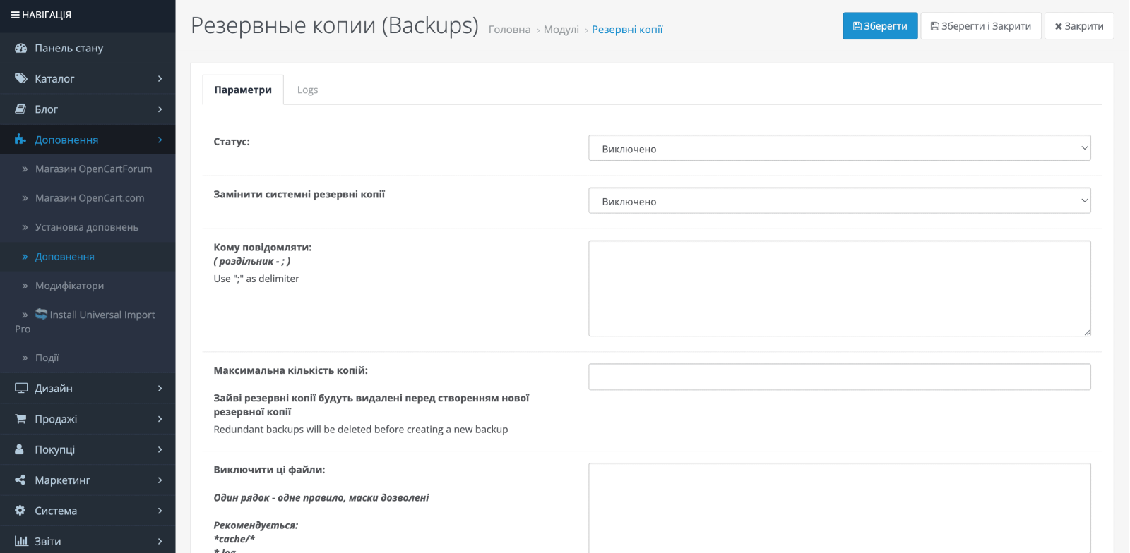Image resolution: width=1130 pixels, height=553 pixels.
Task: Switch to the Logs tab
Action: point(307,90)
